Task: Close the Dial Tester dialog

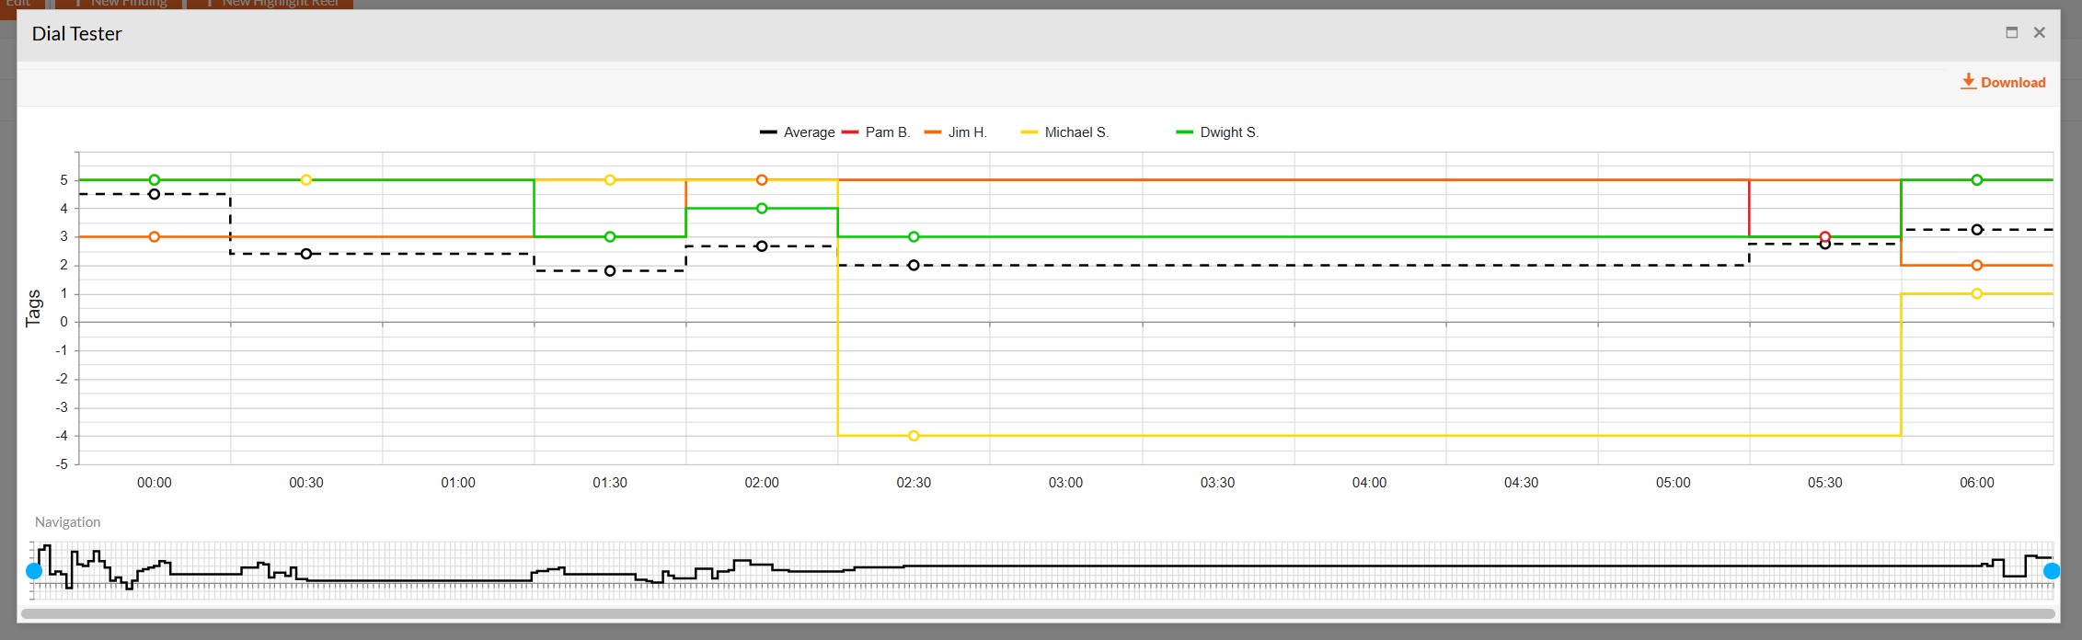Action: [2040, 32]
